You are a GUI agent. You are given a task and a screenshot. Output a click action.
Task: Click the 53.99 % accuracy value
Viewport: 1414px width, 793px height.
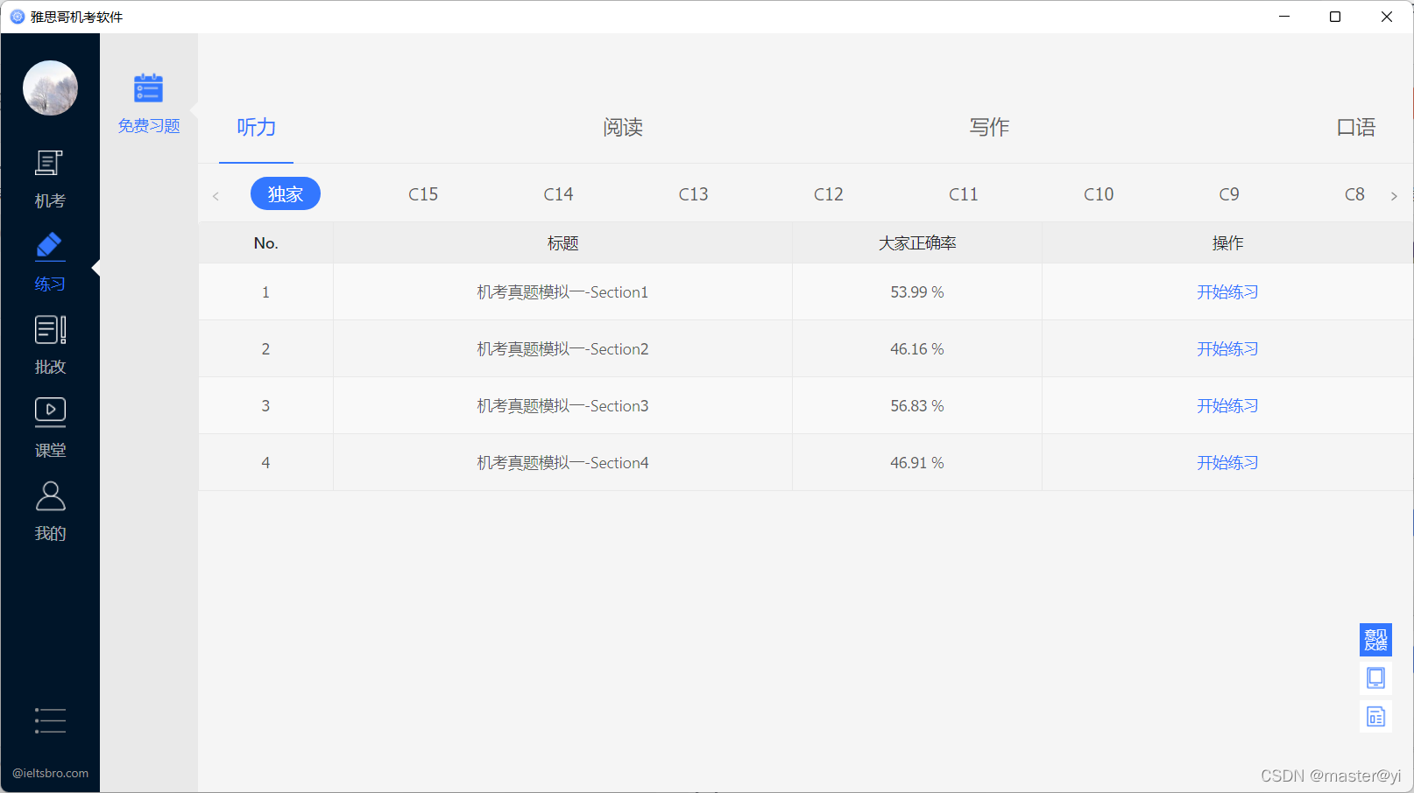[917, 292]
